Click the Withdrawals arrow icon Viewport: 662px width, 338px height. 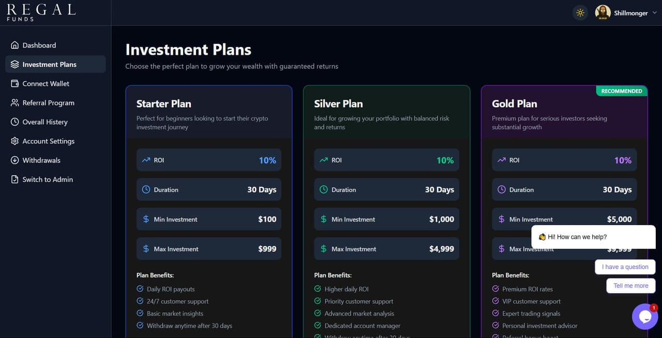14,160
